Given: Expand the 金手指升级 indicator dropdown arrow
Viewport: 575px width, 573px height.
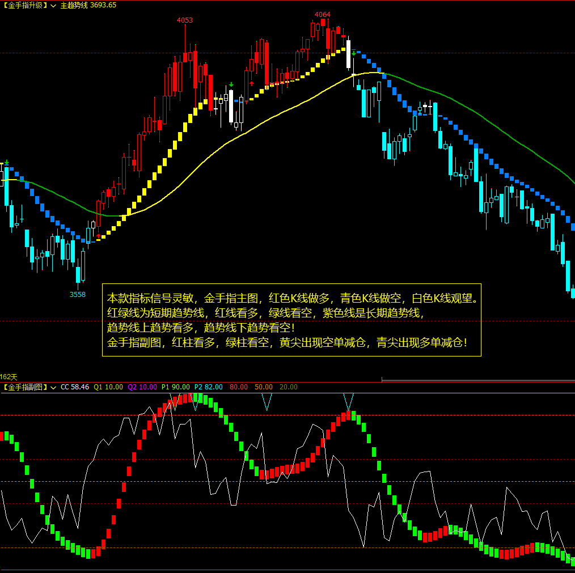Looking at the screenshot, I should click(53, 5).
